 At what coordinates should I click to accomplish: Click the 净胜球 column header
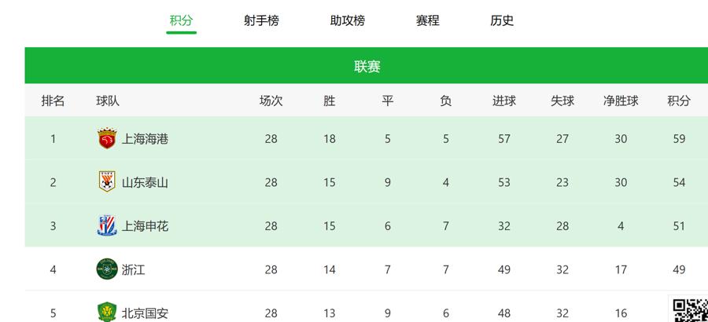click(x=621, y=101)
